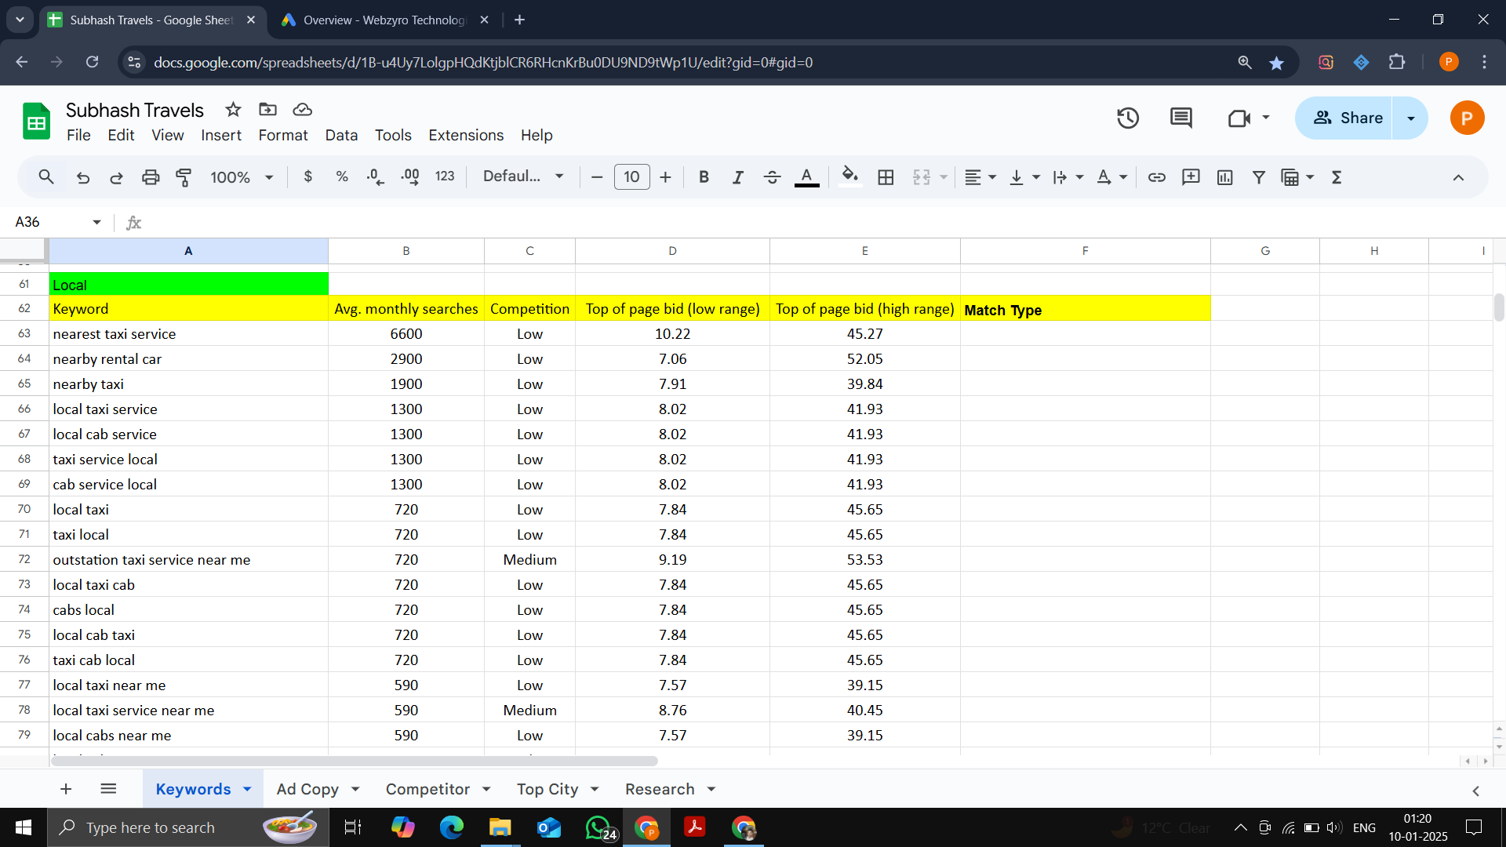Click the Join a call camera icon

pos(1239,118)
